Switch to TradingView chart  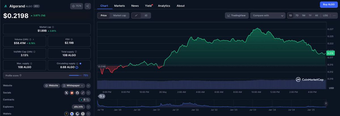(237, 16)
